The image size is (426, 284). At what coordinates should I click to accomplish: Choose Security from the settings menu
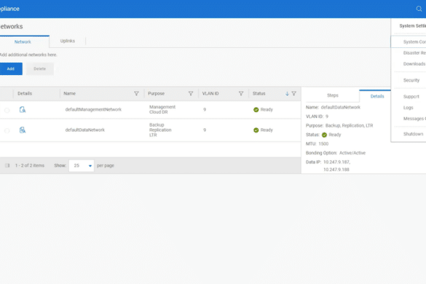(x=411, y=80)
